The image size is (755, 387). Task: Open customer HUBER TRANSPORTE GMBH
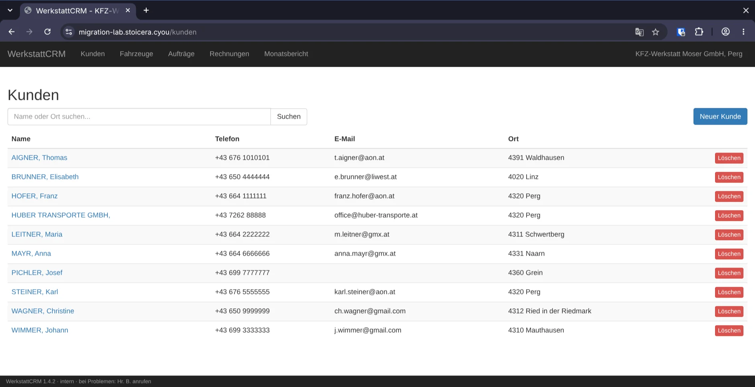tap(61, 215)
